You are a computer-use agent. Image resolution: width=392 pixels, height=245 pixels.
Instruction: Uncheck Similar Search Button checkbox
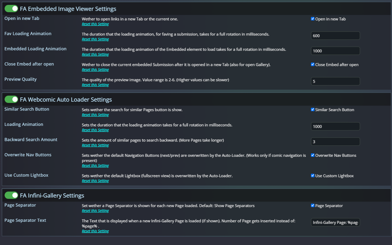pos(313,109)
